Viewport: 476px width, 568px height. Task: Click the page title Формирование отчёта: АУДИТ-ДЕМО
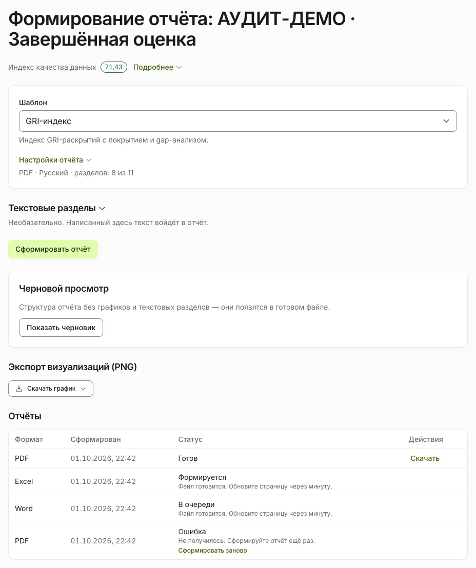coord(181,29)
